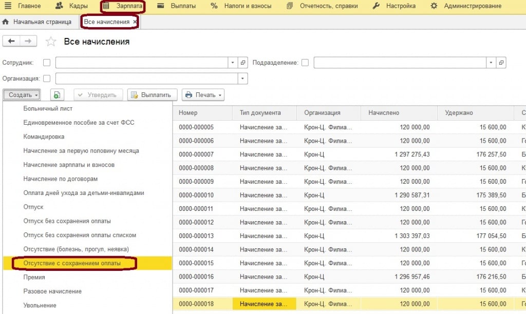Viewport: 526px width, 314px height.
Task: Open the Подразделение field selection dialog icon
Action: (501, 63)
